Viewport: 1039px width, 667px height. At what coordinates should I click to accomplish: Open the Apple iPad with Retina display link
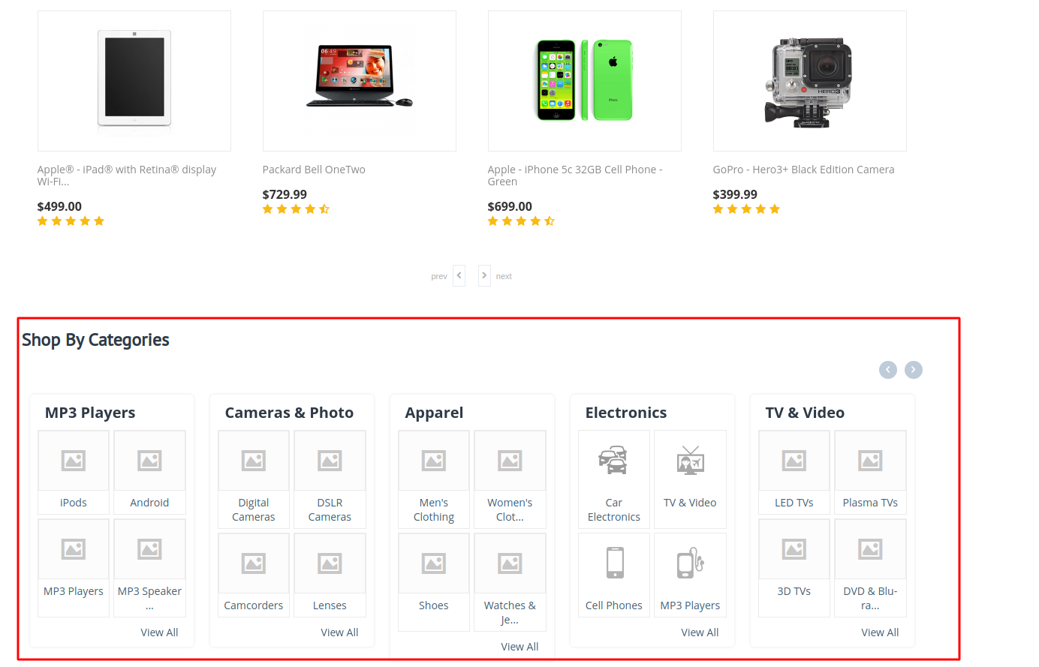point(127,176)
